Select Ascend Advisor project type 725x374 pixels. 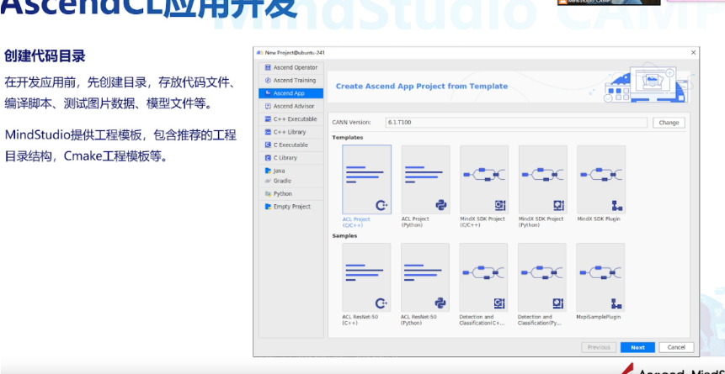pos(291,106)
